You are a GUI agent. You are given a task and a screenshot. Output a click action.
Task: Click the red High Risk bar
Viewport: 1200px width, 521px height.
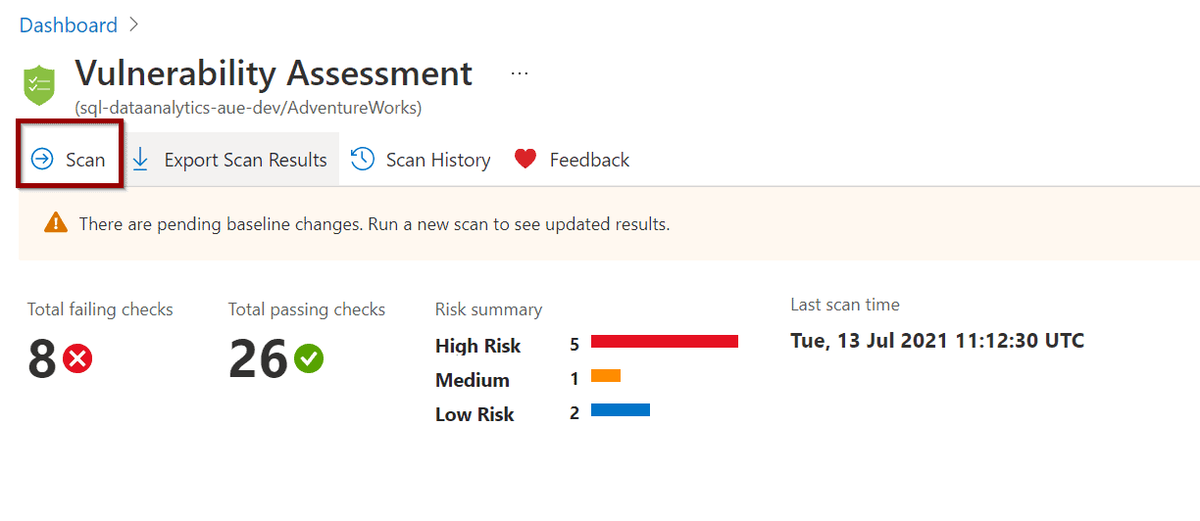(665, 341)
